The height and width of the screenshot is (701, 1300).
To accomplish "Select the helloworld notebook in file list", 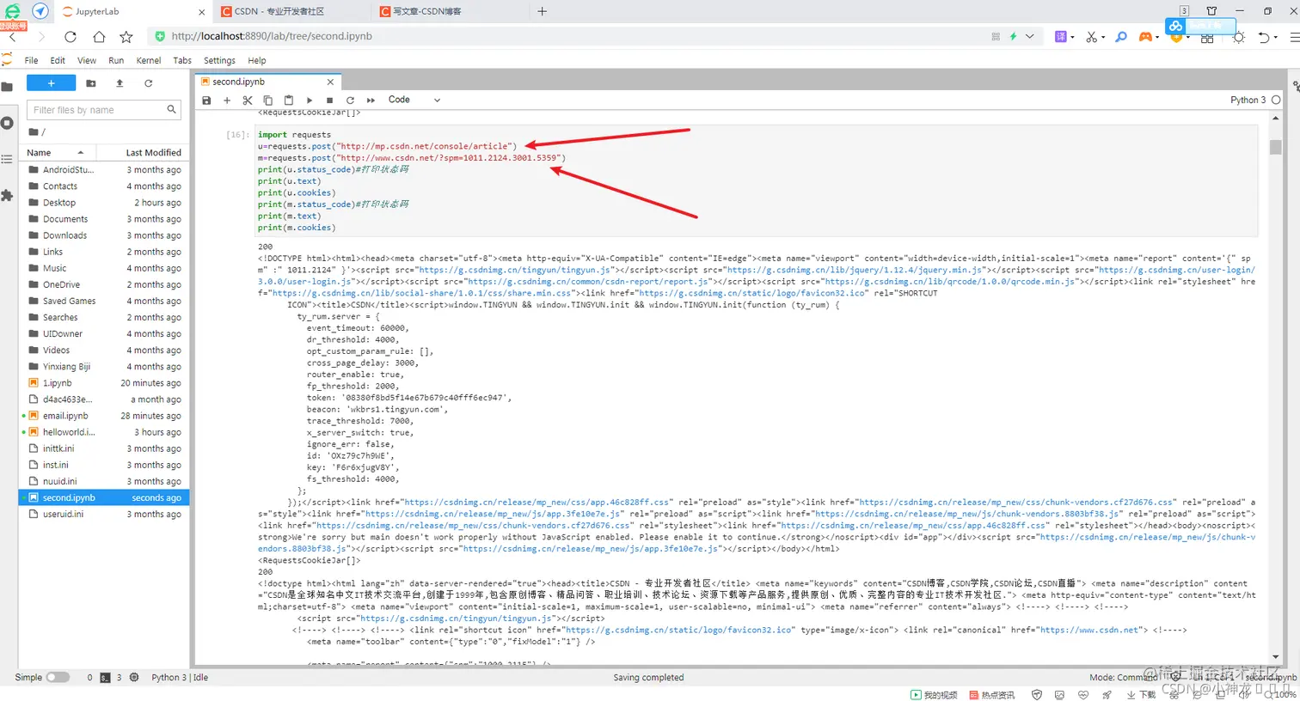I will point(104,432).
